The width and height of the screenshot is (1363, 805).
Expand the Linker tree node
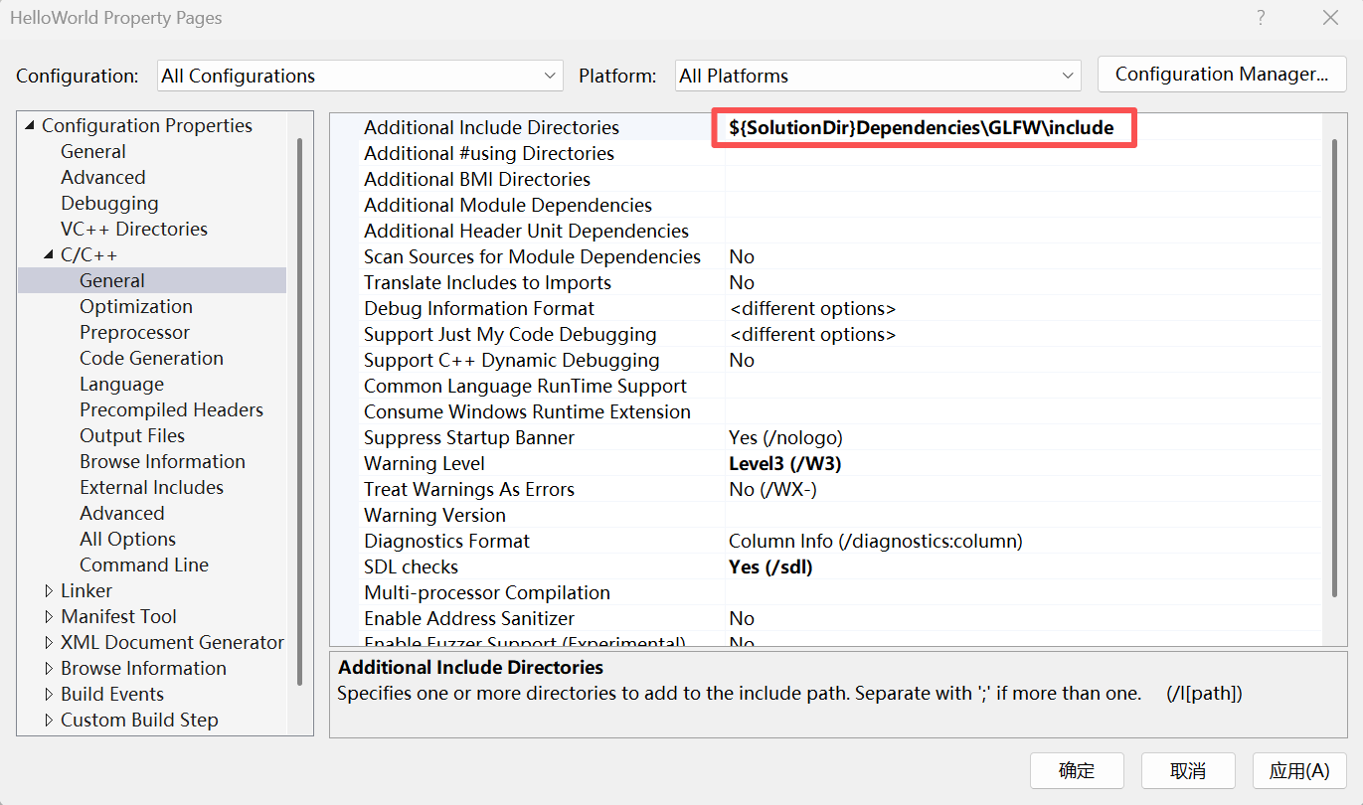(x=49, y=591)
